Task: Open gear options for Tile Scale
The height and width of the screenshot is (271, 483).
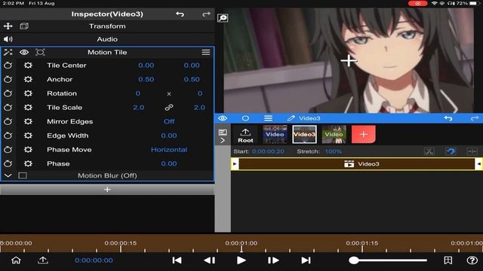Action: (x=28, y=108)
